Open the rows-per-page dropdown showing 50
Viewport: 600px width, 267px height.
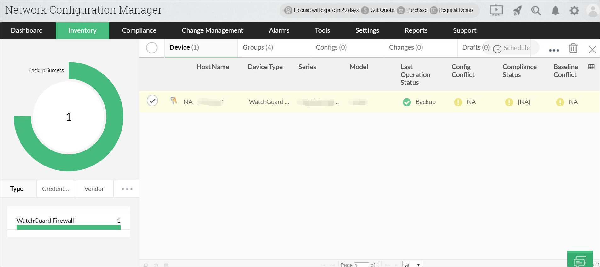(x=412, y=265)
